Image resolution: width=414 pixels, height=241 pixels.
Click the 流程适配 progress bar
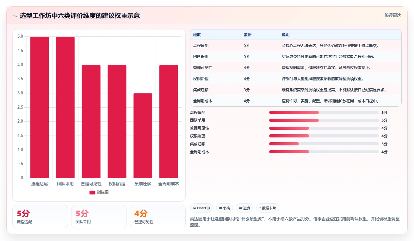click(324, 112)
